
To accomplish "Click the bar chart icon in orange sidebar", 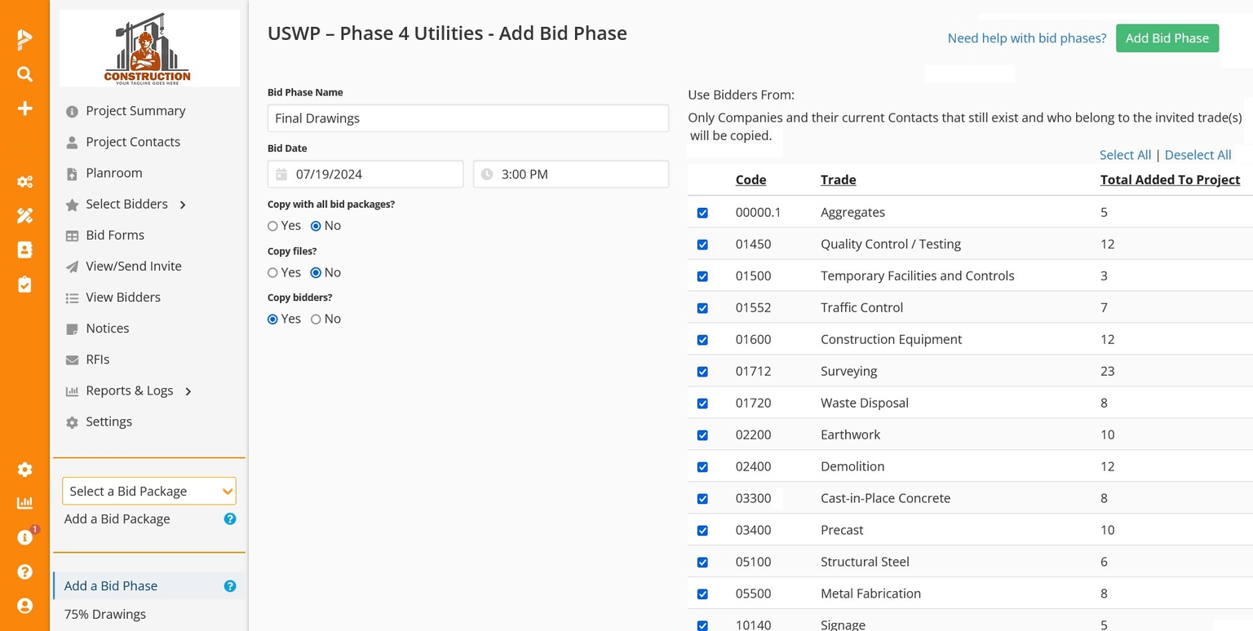I will coord(24,503).
